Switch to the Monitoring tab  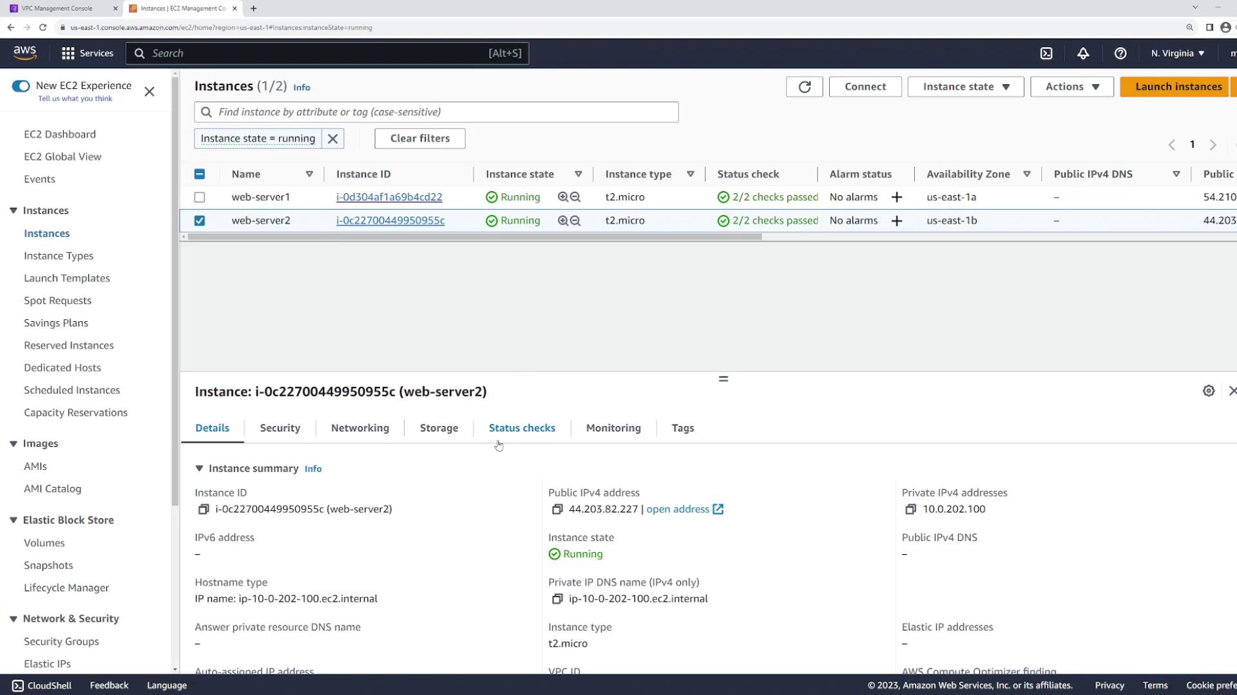613,428
